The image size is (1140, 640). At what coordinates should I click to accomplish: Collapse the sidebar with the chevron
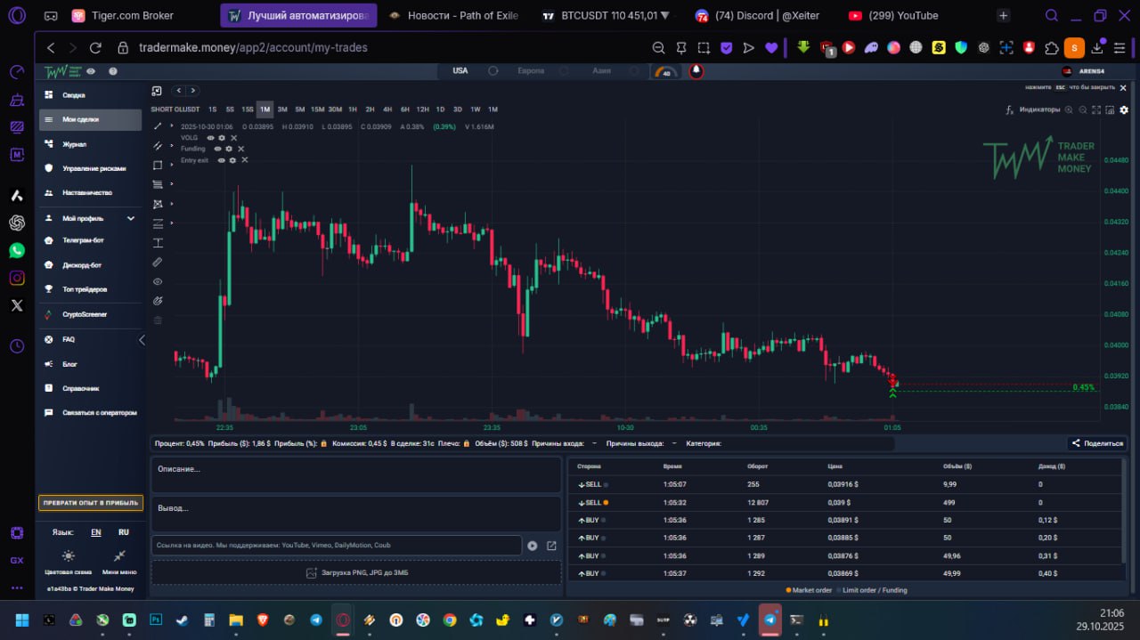142,340
